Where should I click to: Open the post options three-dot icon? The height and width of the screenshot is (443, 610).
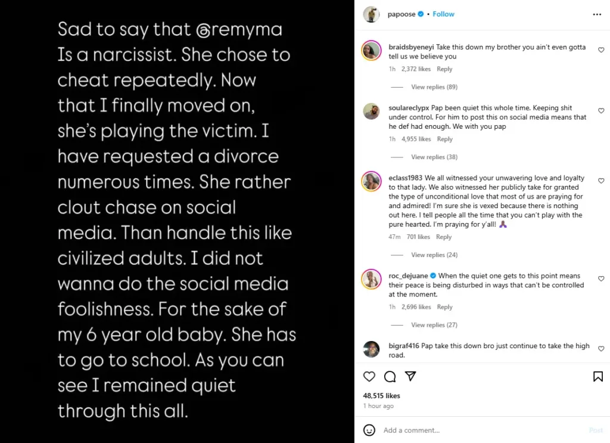596,14
